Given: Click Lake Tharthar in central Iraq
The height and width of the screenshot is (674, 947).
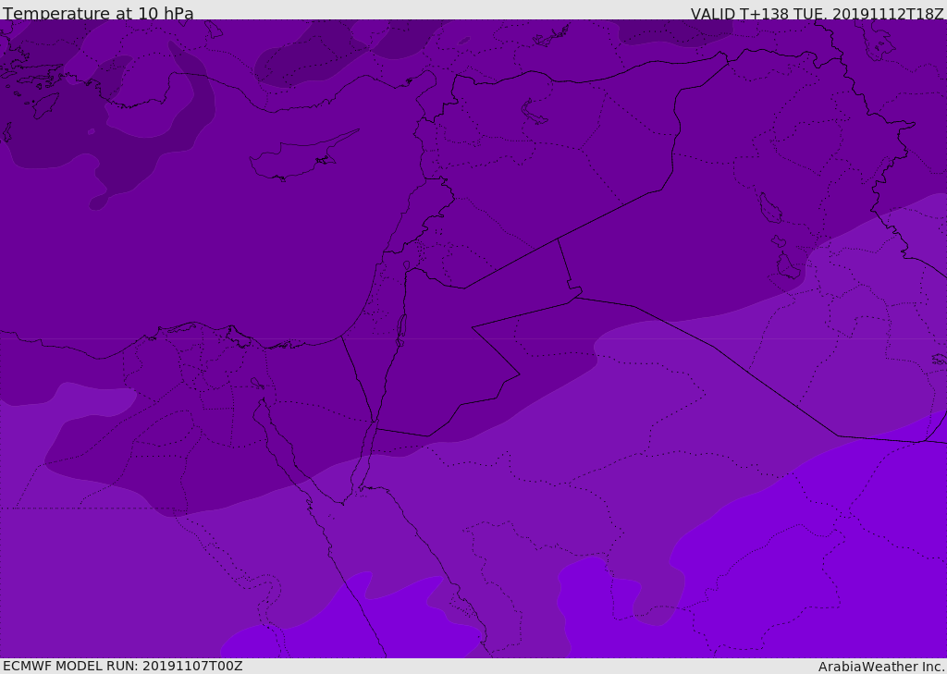Looking at the screenshot, I should 770,208.
